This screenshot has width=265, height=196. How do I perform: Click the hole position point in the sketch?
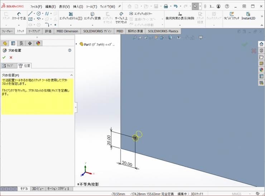click(x=135, y=138)
